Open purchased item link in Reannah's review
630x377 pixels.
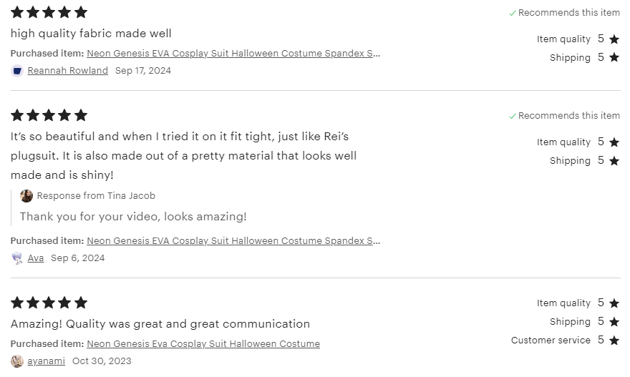tap(233, 54)
